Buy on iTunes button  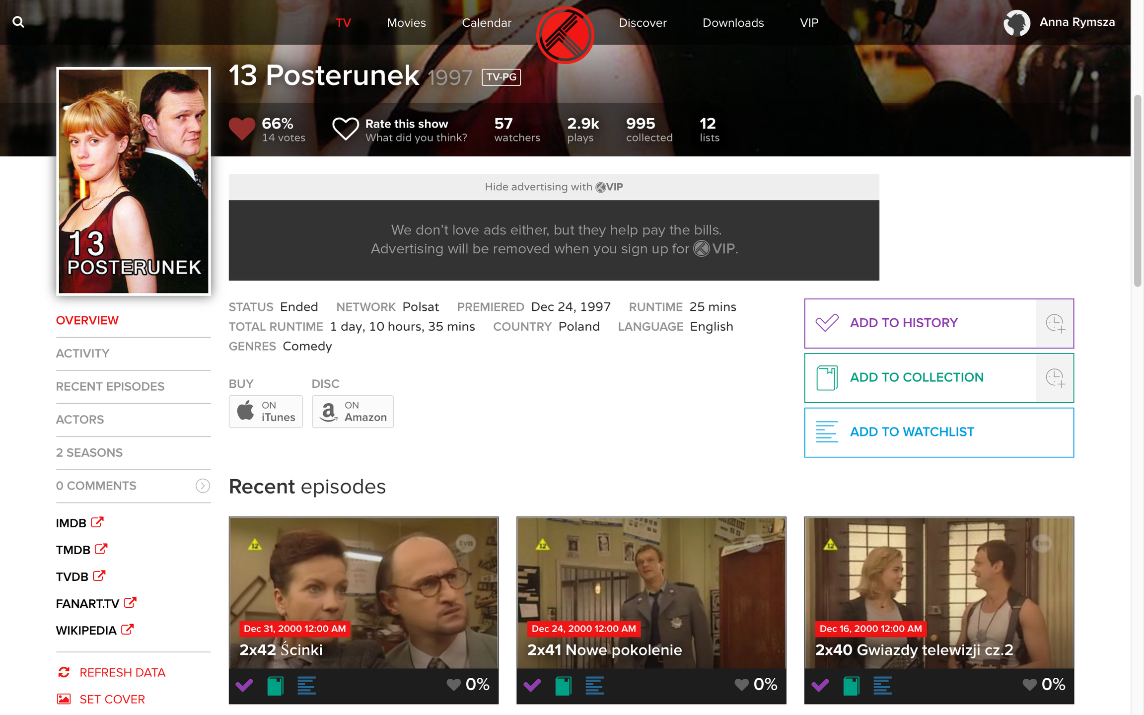[266, 412]
